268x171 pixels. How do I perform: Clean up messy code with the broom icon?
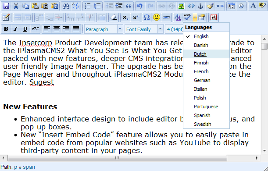point(210,6)
